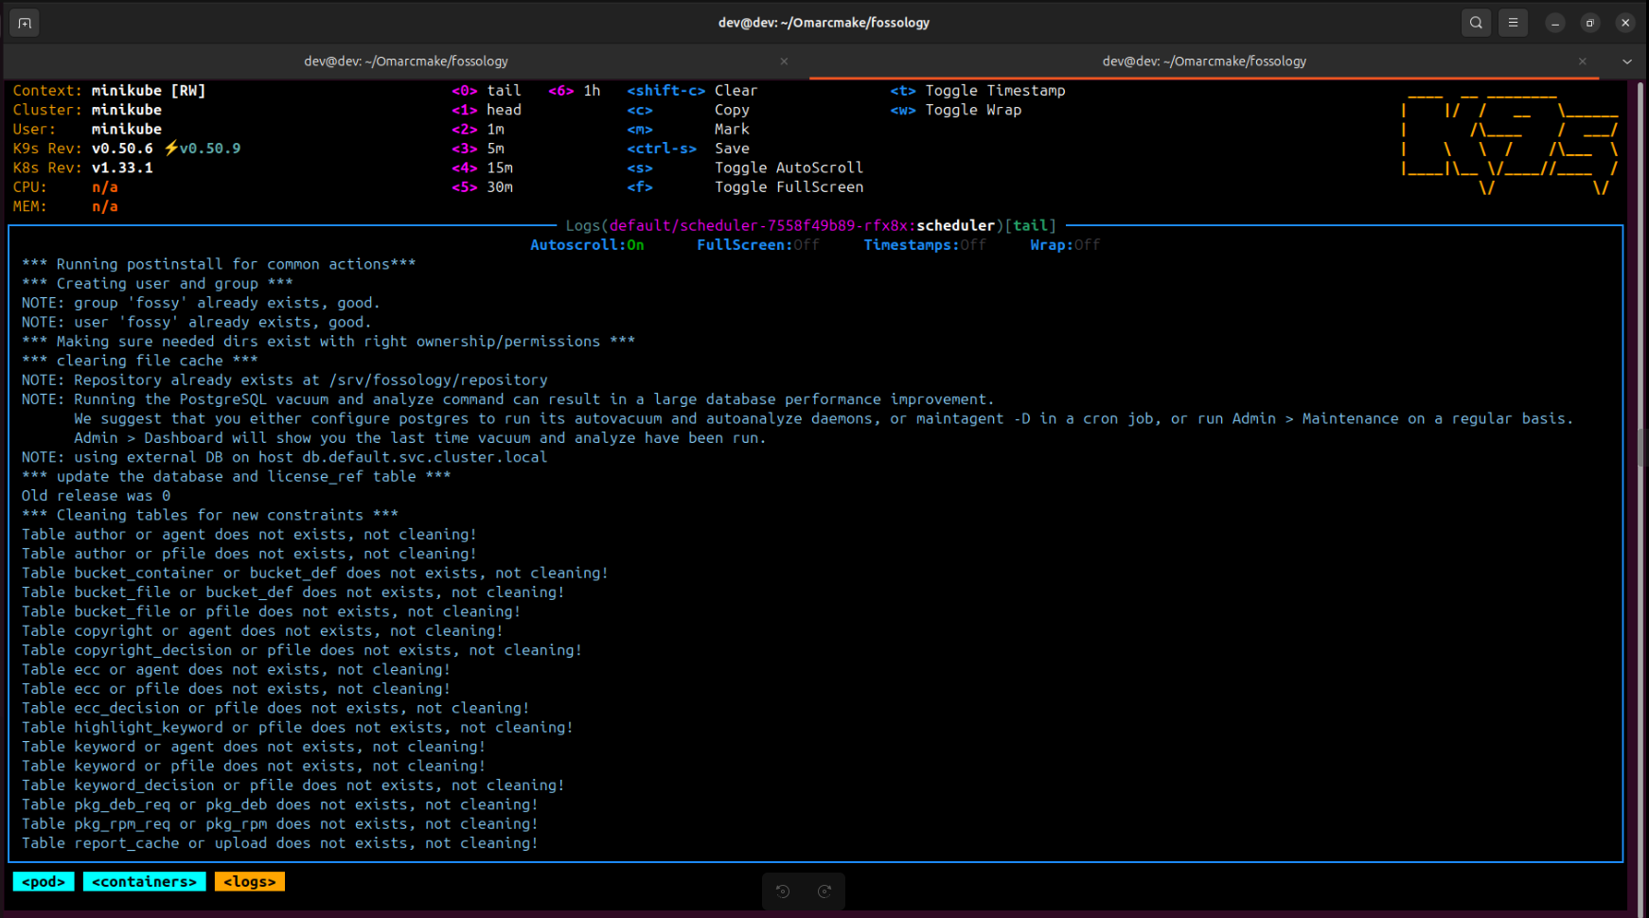The height and width of the screenshot is (918, 1649).
Task: Select the <pod> breadcrumb
Action: pos(44,882)
